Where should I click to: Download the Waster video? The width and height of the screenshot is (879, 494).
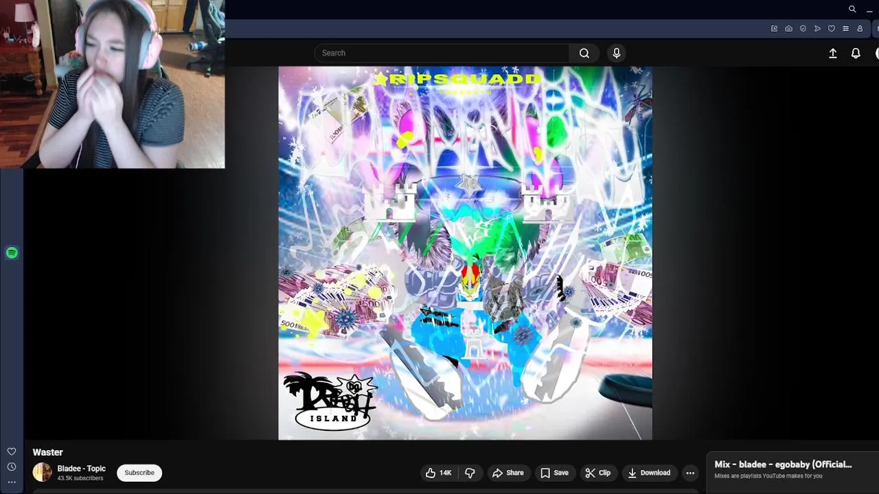[649, 473]
